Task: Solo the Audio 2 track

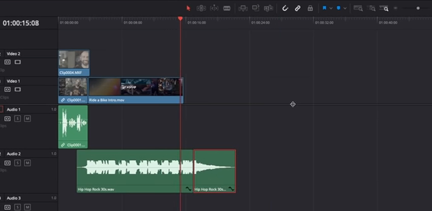Action: tap(17, 163)
